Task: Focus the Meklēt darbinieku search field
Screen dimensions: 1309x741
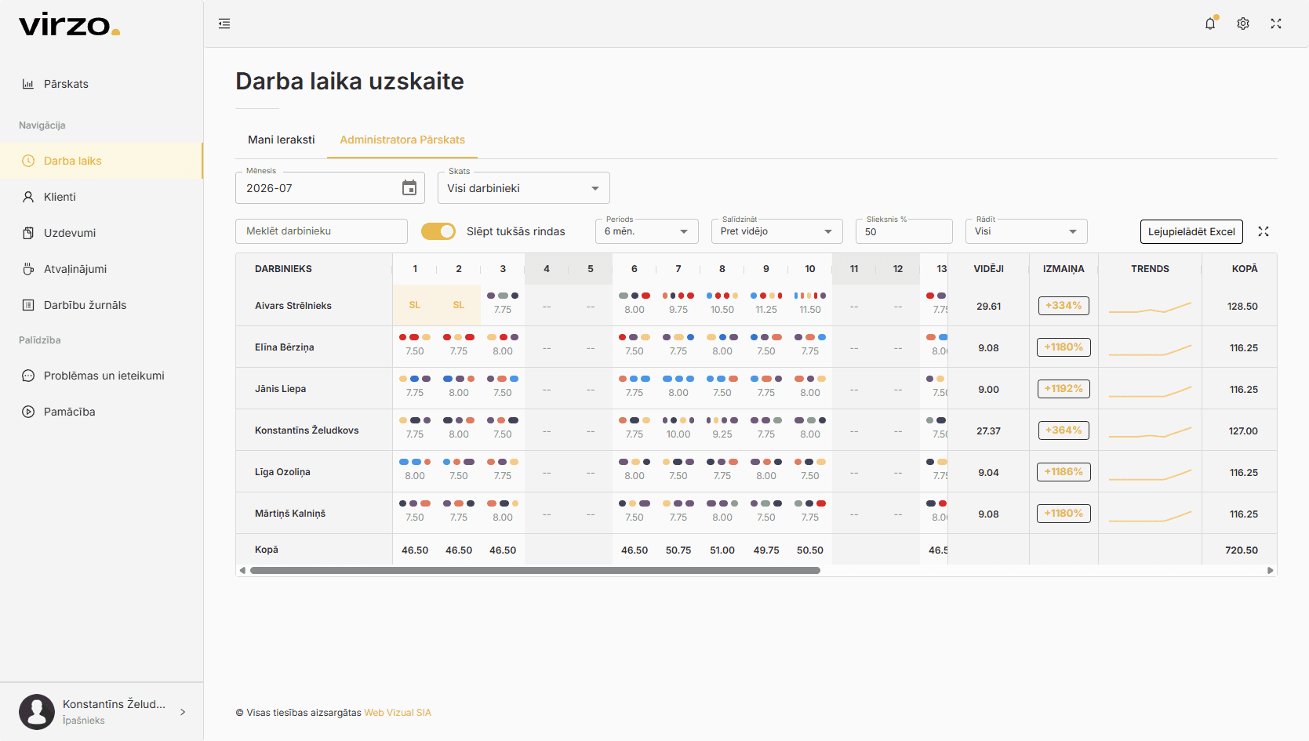Action: click(322, 231)
